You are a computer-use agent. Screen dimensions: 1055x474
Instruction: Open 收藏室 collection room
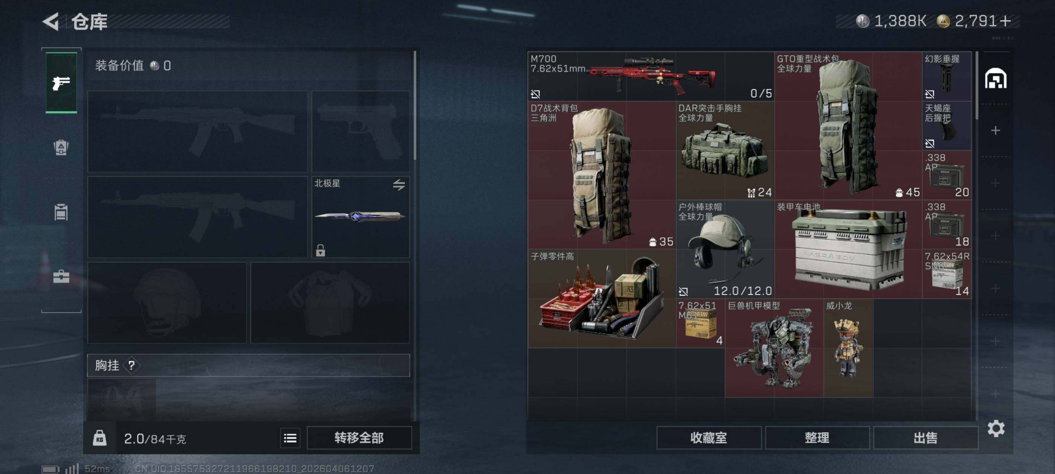click(x=708, y=438)
